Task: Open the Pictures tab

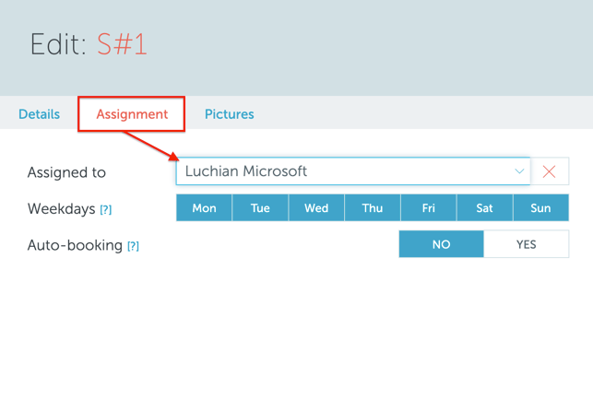Action: pos(230,114)
